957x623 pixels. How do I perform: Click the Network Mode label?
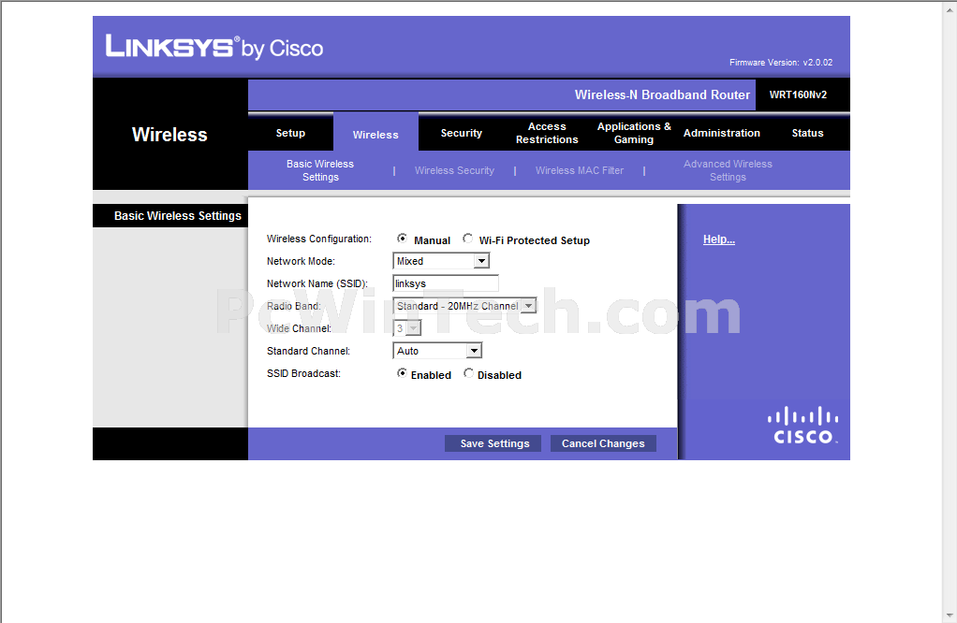pyautogui.click(x=301, y=261)
